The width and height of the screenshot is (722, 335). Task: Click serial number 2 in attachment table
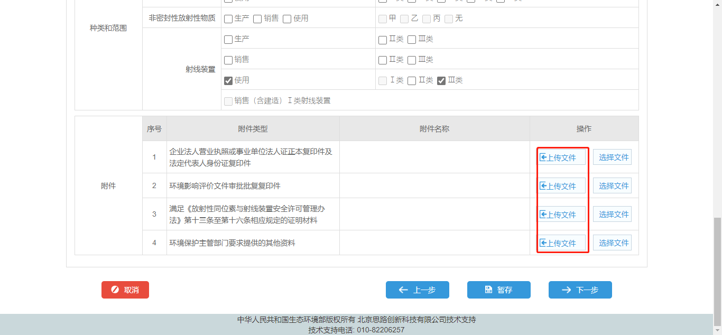(154, 185)
